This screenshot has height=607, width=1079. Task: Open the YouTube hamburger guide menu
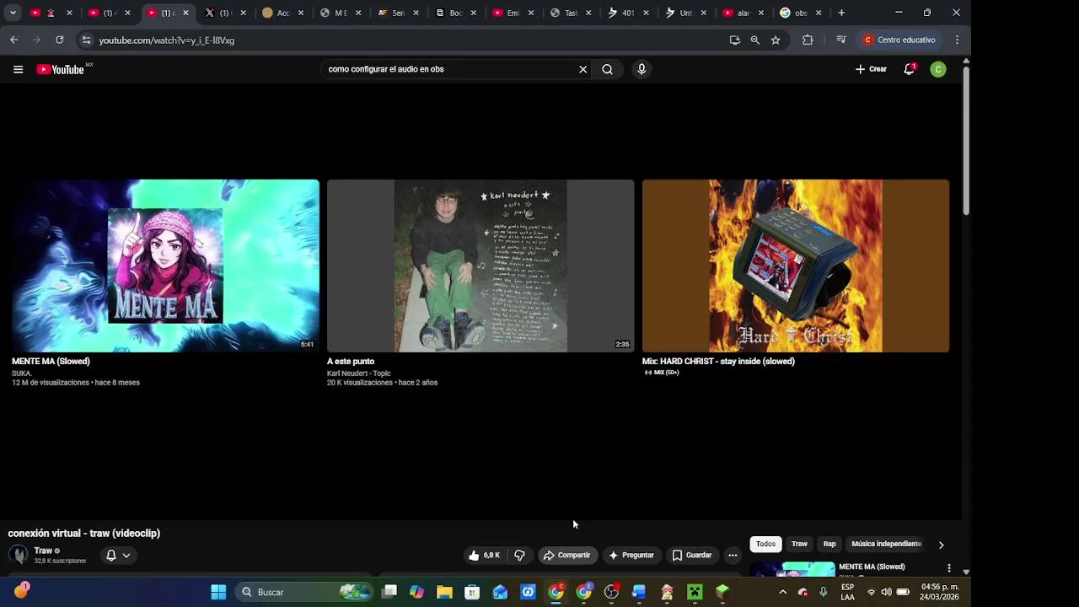pyautogui.click(x=18, y=69)
